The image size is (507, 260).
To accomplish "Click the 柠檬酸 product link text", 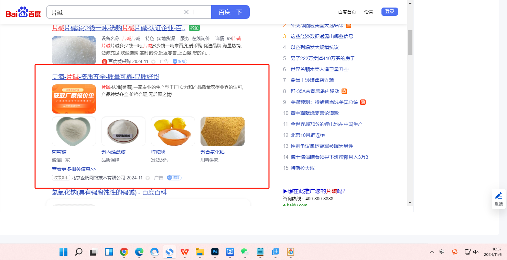I will (158, 152).
